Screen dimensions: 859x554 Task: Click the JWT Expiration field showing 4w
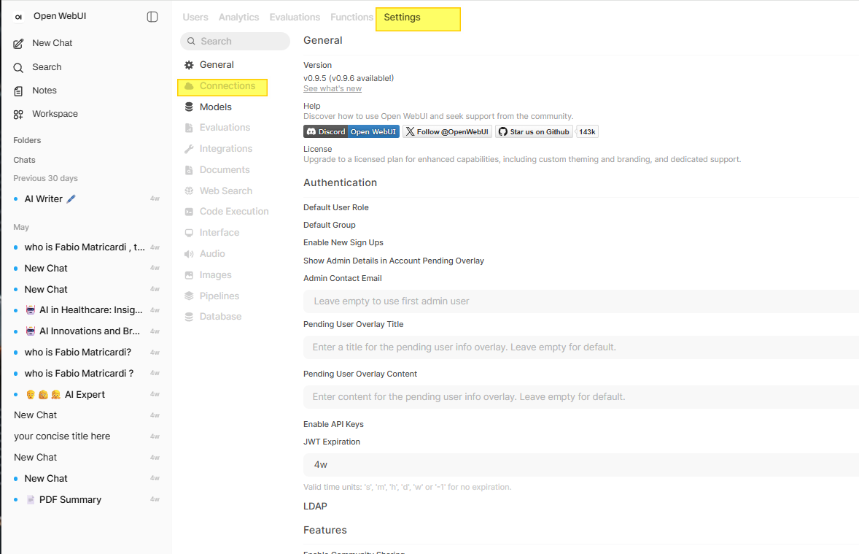581,465
